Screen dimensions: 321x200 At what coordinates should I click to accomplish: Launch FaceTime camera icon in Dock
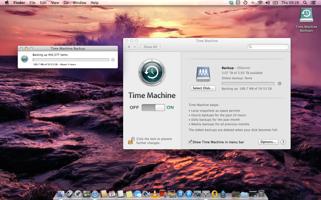click(146, 194)
